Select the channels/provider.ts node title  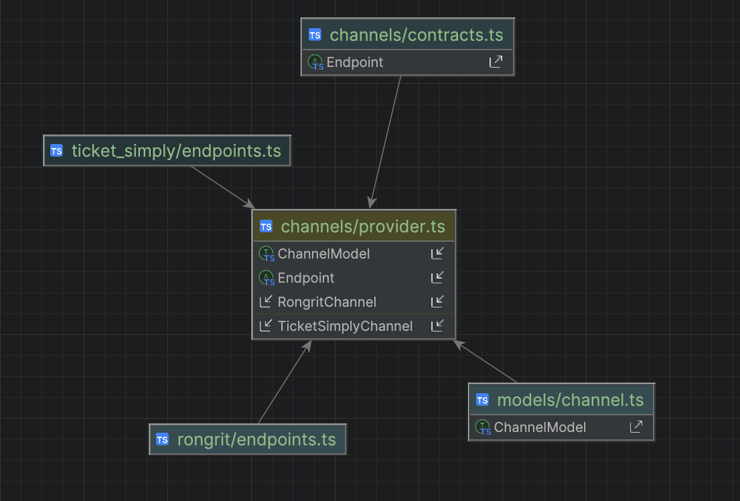click(363, 226)
